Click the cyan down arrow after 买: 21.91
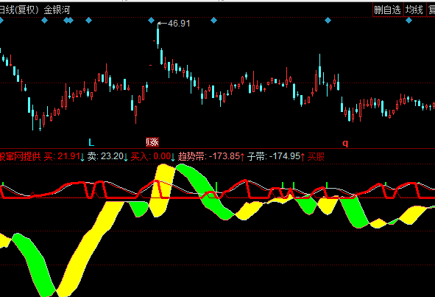 82,157
